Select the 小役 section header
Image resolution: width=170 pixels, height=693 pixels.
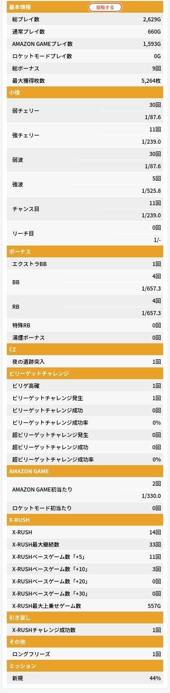click(x=85, y=92)
